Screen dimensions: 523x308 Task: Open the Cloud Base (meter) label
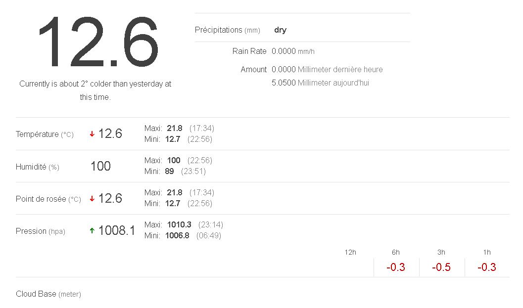point(48,294)
